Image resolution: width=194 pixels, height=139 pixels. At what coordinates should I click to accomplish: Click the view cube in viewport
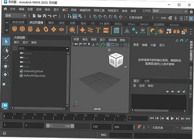116,60
